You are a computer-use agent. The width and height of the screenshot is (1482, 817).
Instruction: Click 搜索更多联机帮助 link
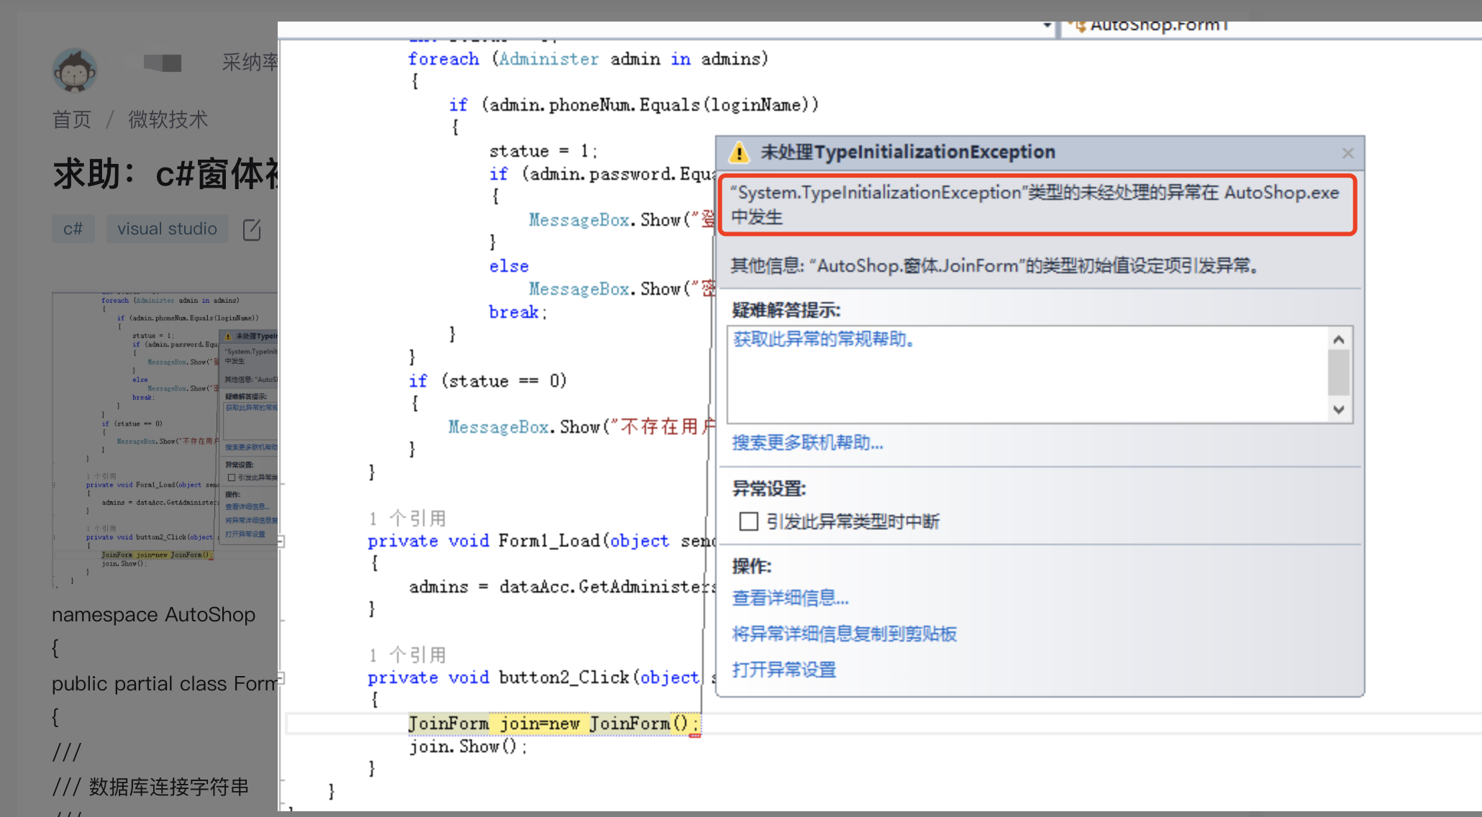coord(807,442)
